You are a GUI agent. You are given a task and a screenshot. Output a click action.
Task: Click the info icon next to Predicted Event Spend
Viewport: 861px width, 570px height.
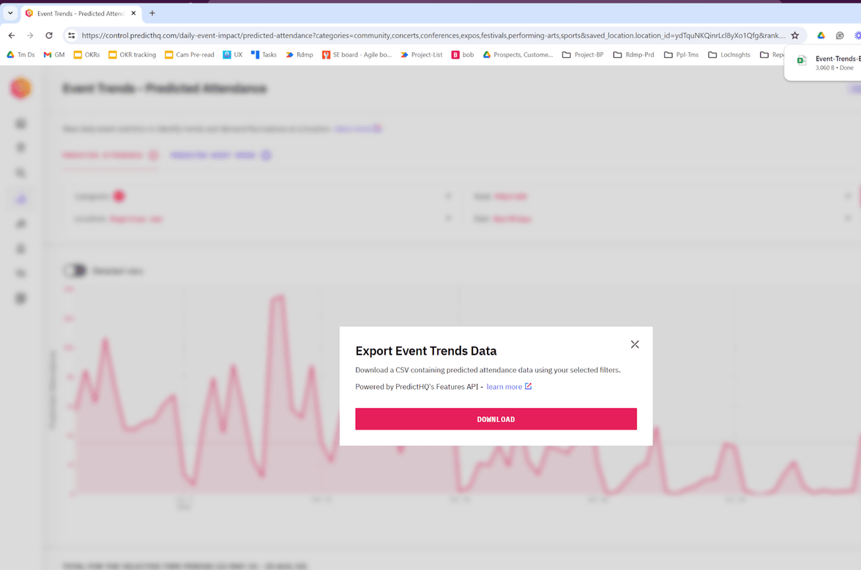tap(264, 155)
